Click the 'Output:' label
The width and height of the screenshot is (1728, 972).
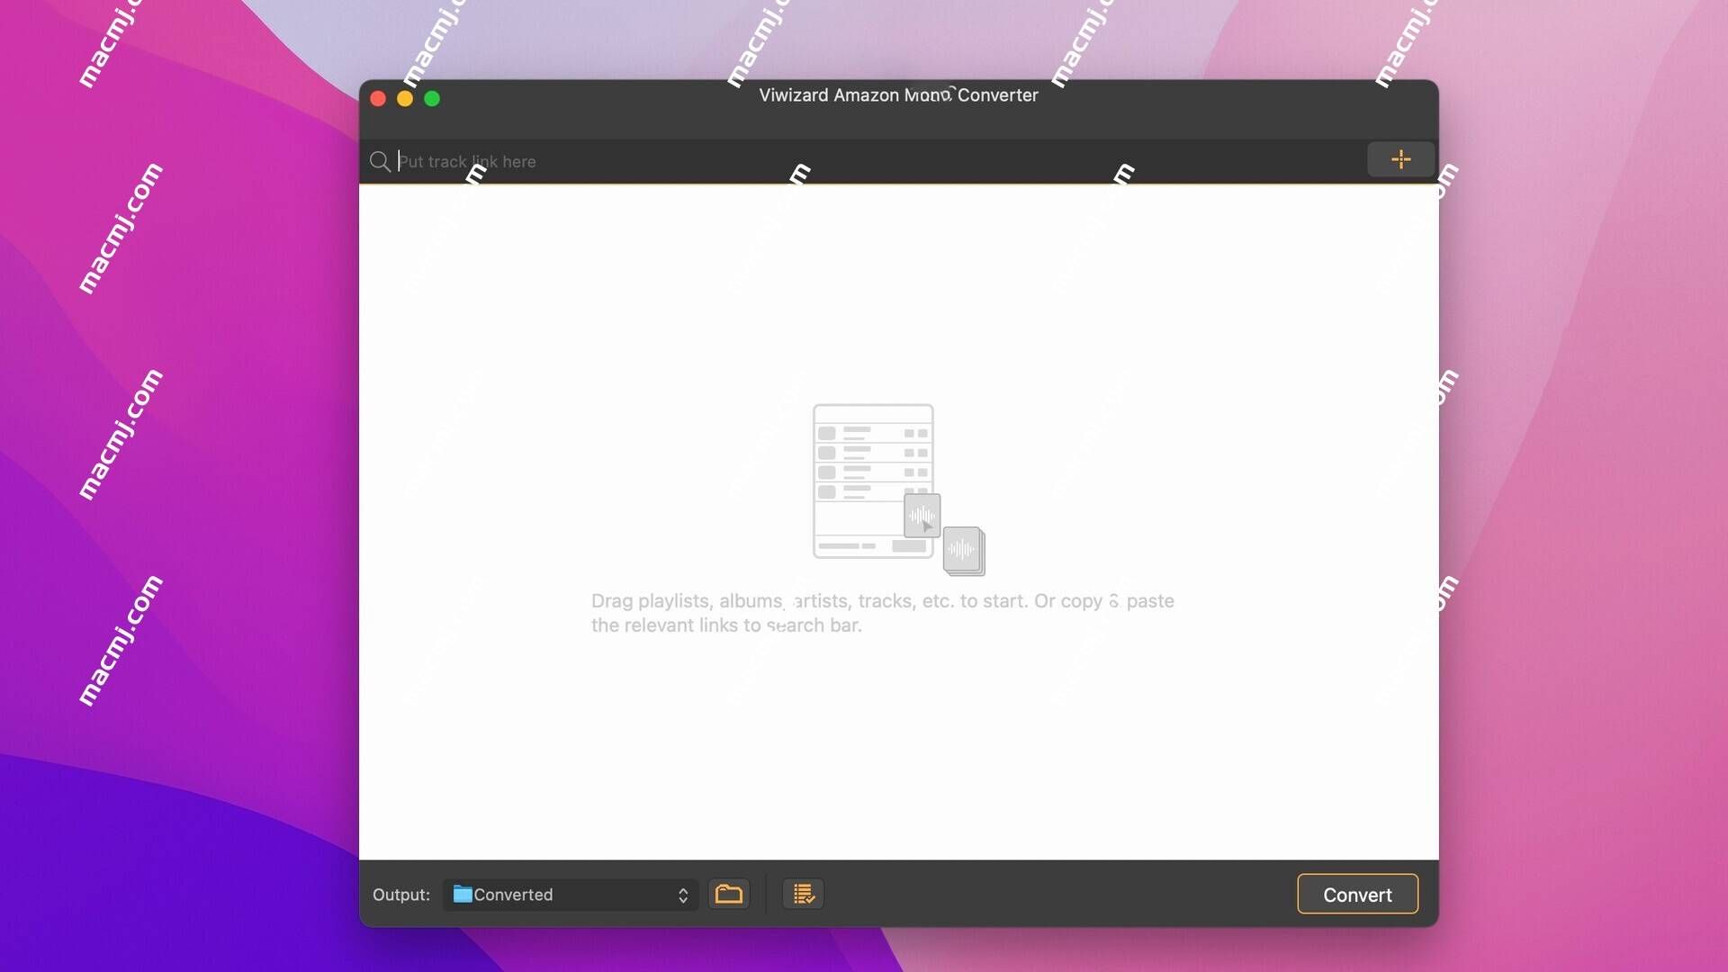(401, 895)
